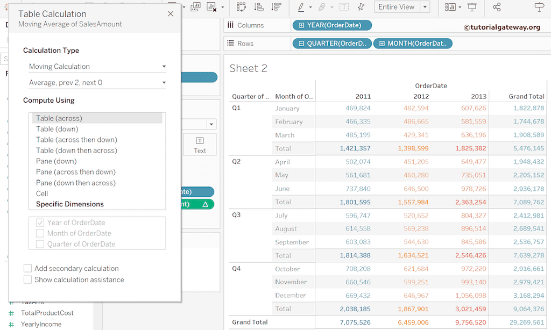This screenshot has height=330, width=551.
Task: Click the Fix Axes pin icon
Action: (361, 7)
